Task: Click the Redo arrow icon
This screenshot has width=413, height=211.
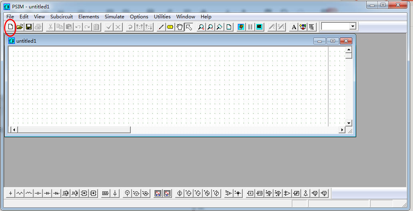Action: (x=87, y=27)
